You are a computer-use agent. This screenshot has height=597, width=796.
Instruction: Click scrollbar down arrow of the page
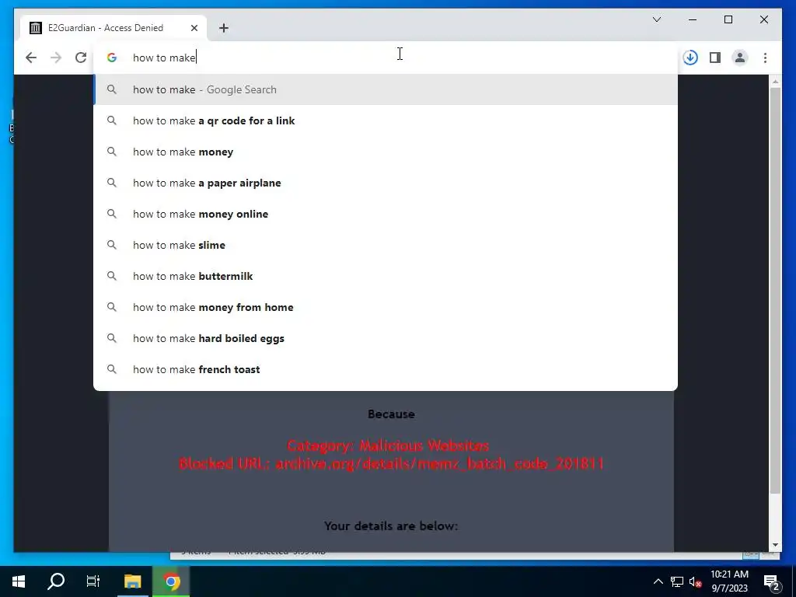coord(775,545)
